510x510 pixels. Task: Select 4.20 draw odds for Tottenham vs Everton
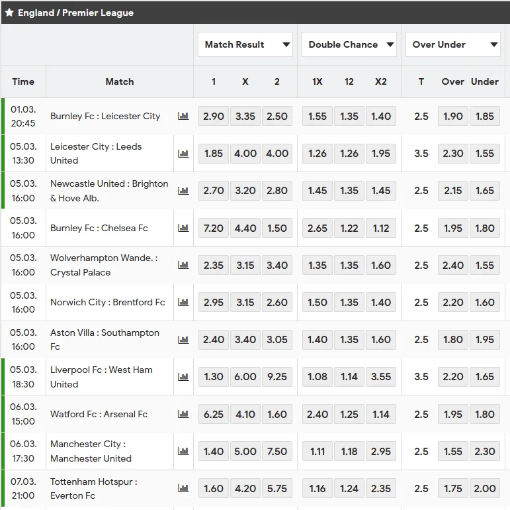pos(245,489)
